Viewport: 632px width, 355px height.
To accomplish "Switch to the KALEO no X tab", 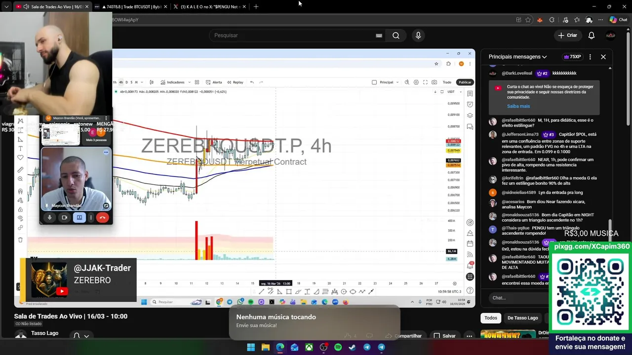I will click(209, 6).
